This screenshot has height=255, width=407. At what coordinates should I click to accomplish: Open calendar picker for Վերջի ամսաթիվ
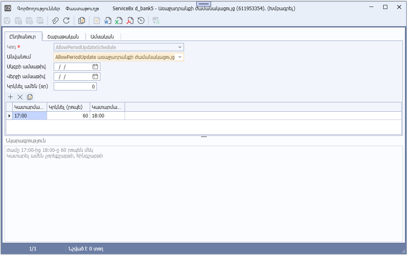point(95,77)
